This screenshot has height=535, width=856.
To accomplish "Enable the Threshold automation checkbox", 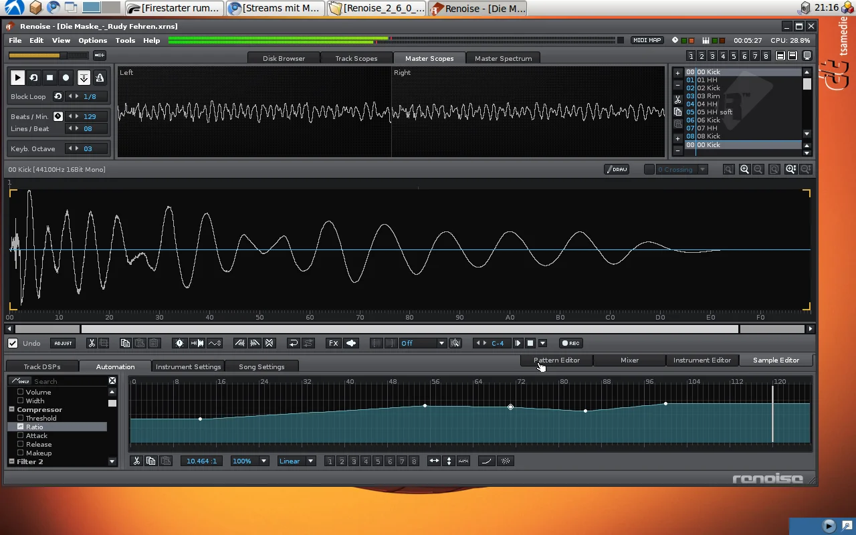I will click(21, 418).
